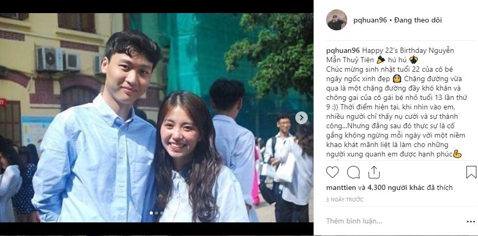This screenshot has height=236, width=478.
Task: Focus the Thêm bình luận comment field
Action: click(393, 221)
